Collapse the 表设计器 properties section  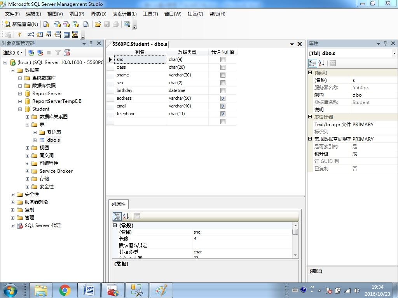pos(310,117)
